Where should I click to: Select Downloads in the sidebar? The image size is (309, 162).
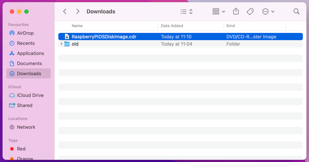click(x=28, y=74)
